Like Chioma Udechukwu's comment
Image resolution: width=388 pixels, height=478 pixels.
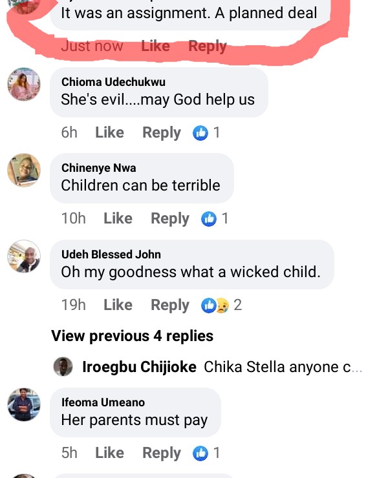(109, 133)
